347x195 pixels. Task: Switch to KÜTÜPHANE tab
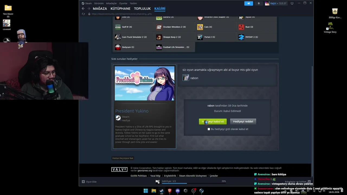pos(120,9)
